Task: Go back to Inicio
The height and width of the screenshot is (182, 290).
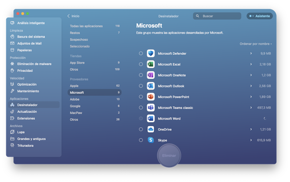Action: (73, 16)
